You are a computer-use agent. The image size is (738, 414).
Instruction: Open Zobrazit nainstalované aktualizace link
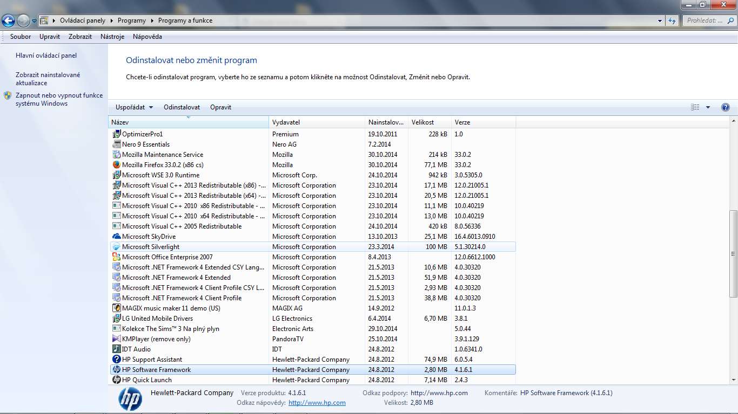(x=48, y=79)
